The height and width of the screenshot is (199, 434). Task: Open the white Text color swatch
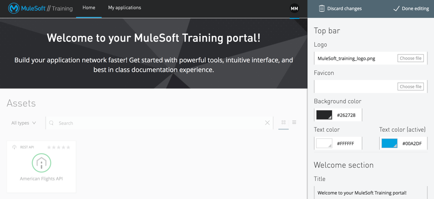click(324, 143)
